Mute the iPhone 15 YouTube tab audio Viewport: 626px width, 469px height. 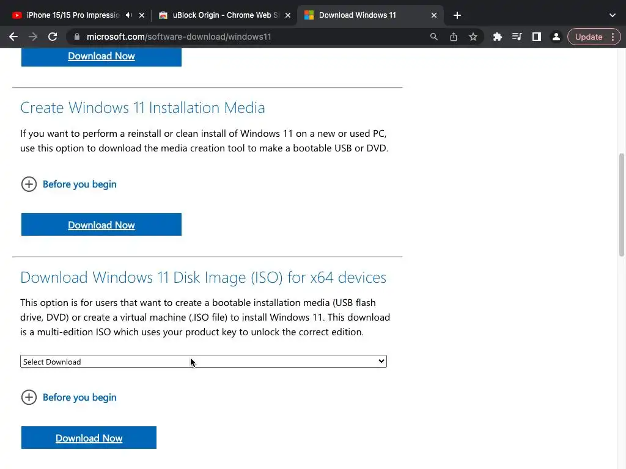[x=128, y=15]
